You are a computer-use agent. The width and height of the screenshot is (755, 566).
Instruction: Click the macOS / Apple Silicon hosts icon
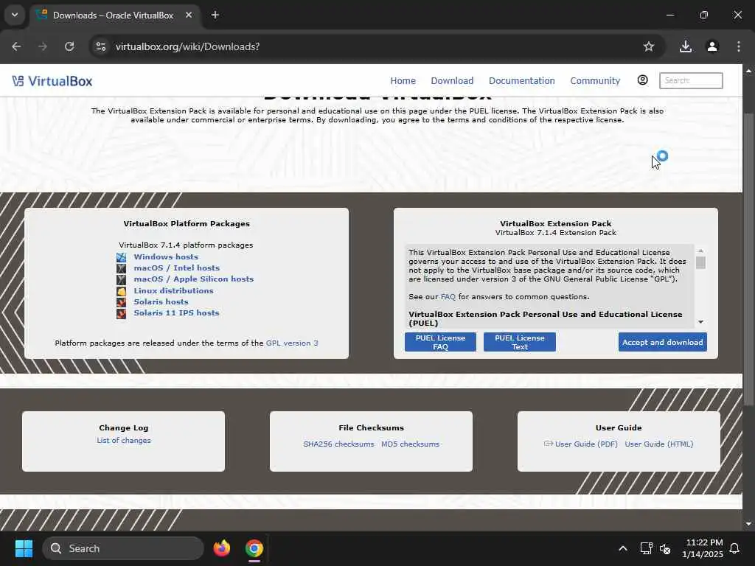(x=122, y=279)
